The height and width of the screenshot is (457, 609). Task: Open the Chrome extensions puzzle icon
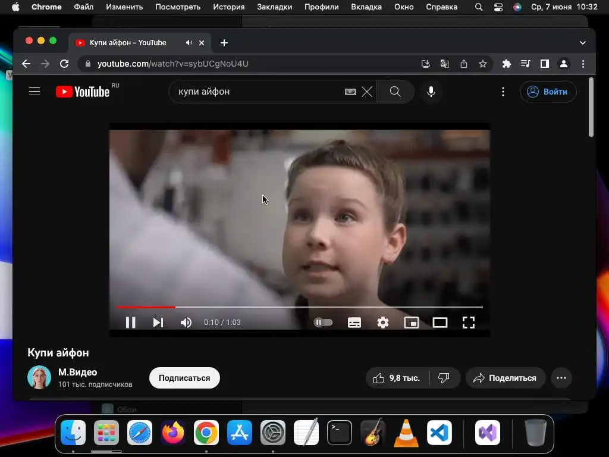(507, 64)
